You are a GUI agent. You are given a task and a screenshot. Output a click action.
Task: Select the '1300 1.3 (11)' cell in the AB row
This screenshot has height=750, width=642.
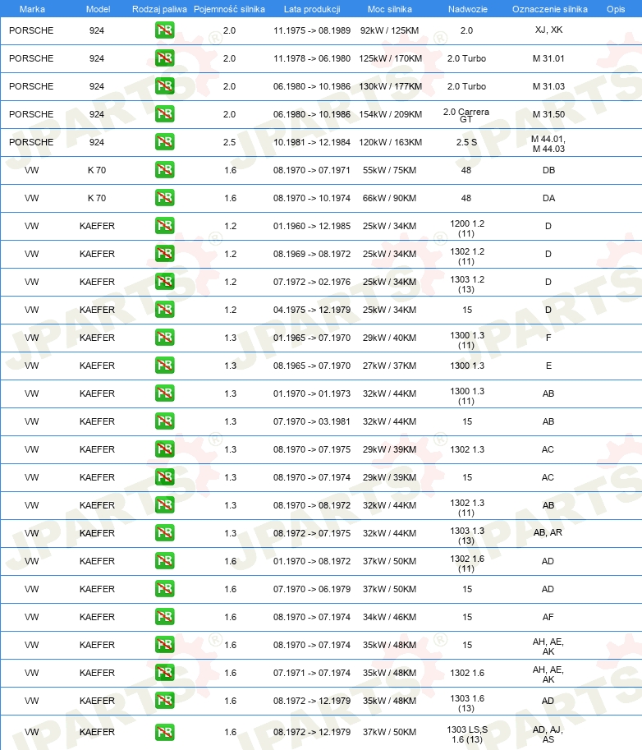pyautogui.click(x=467, y=396)
